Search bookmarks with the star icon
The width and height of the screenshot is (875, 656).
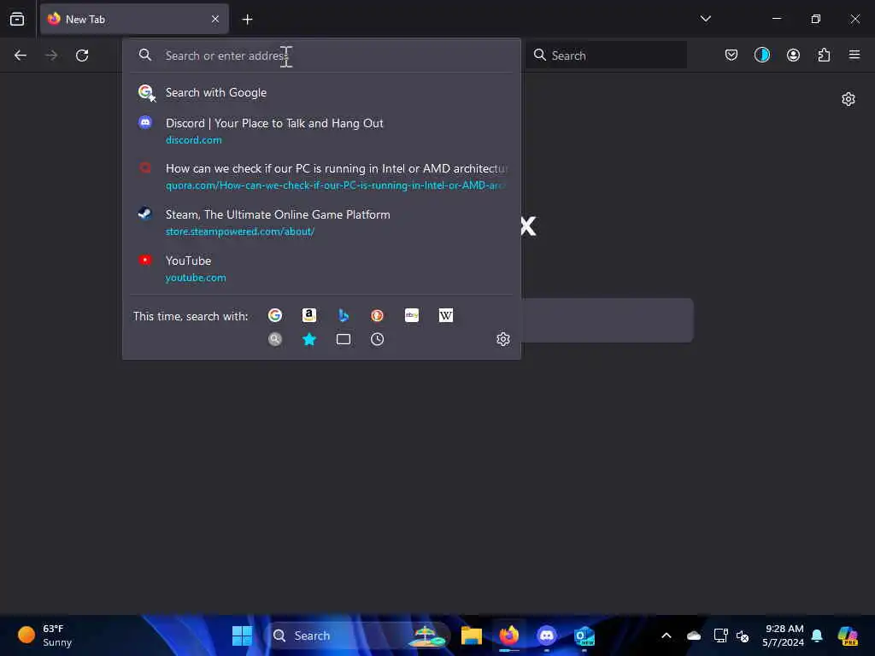309,339
